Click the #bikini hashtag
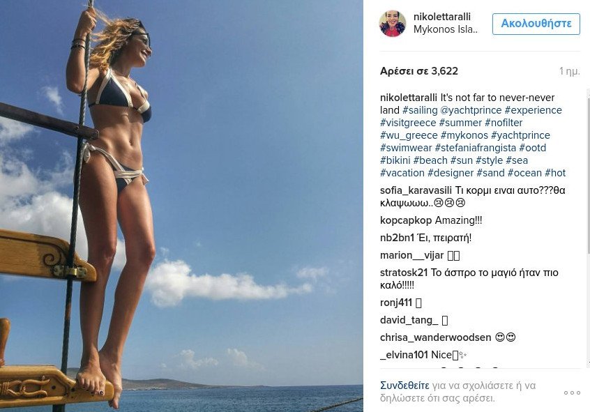Viewport: 590px width, 412px height. tap(395, 160)
